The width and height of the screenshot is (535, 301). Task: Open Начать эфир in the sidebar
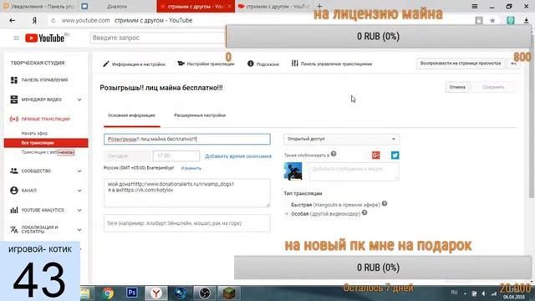tap(34, 133)
